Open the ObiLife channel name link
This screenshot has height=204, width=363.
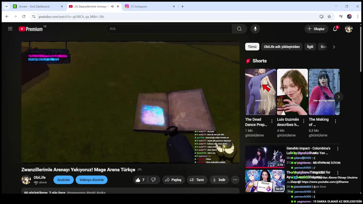(x=39, y=177)
